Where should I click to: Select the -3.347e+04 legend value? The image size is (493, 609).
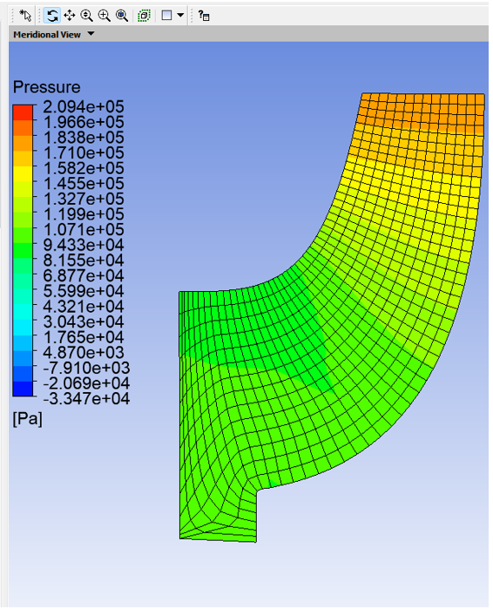(86, 398)
